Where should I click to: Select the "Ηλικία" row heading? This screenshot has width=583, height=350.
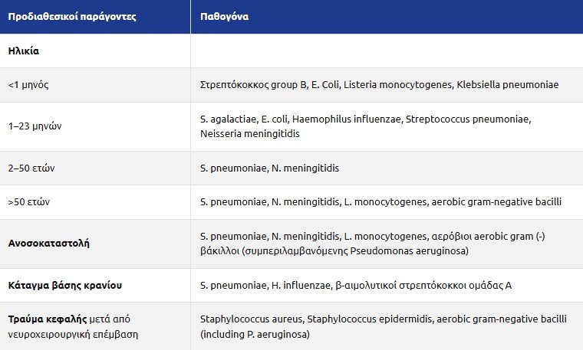pyautogui.click(x=24, y=51)
